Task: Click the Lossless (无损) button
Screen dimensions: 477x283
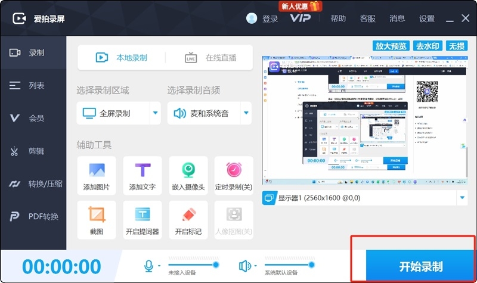Action: pyautogui.click(x=457, y=46)
